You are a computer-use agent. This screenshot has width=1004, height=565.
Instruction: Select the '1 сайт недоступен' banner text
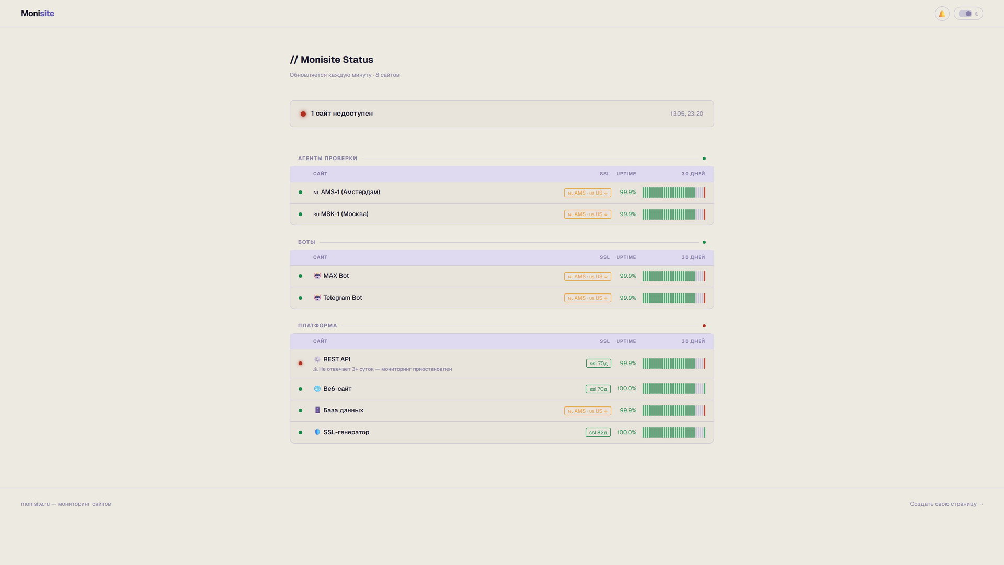[342, 114]
